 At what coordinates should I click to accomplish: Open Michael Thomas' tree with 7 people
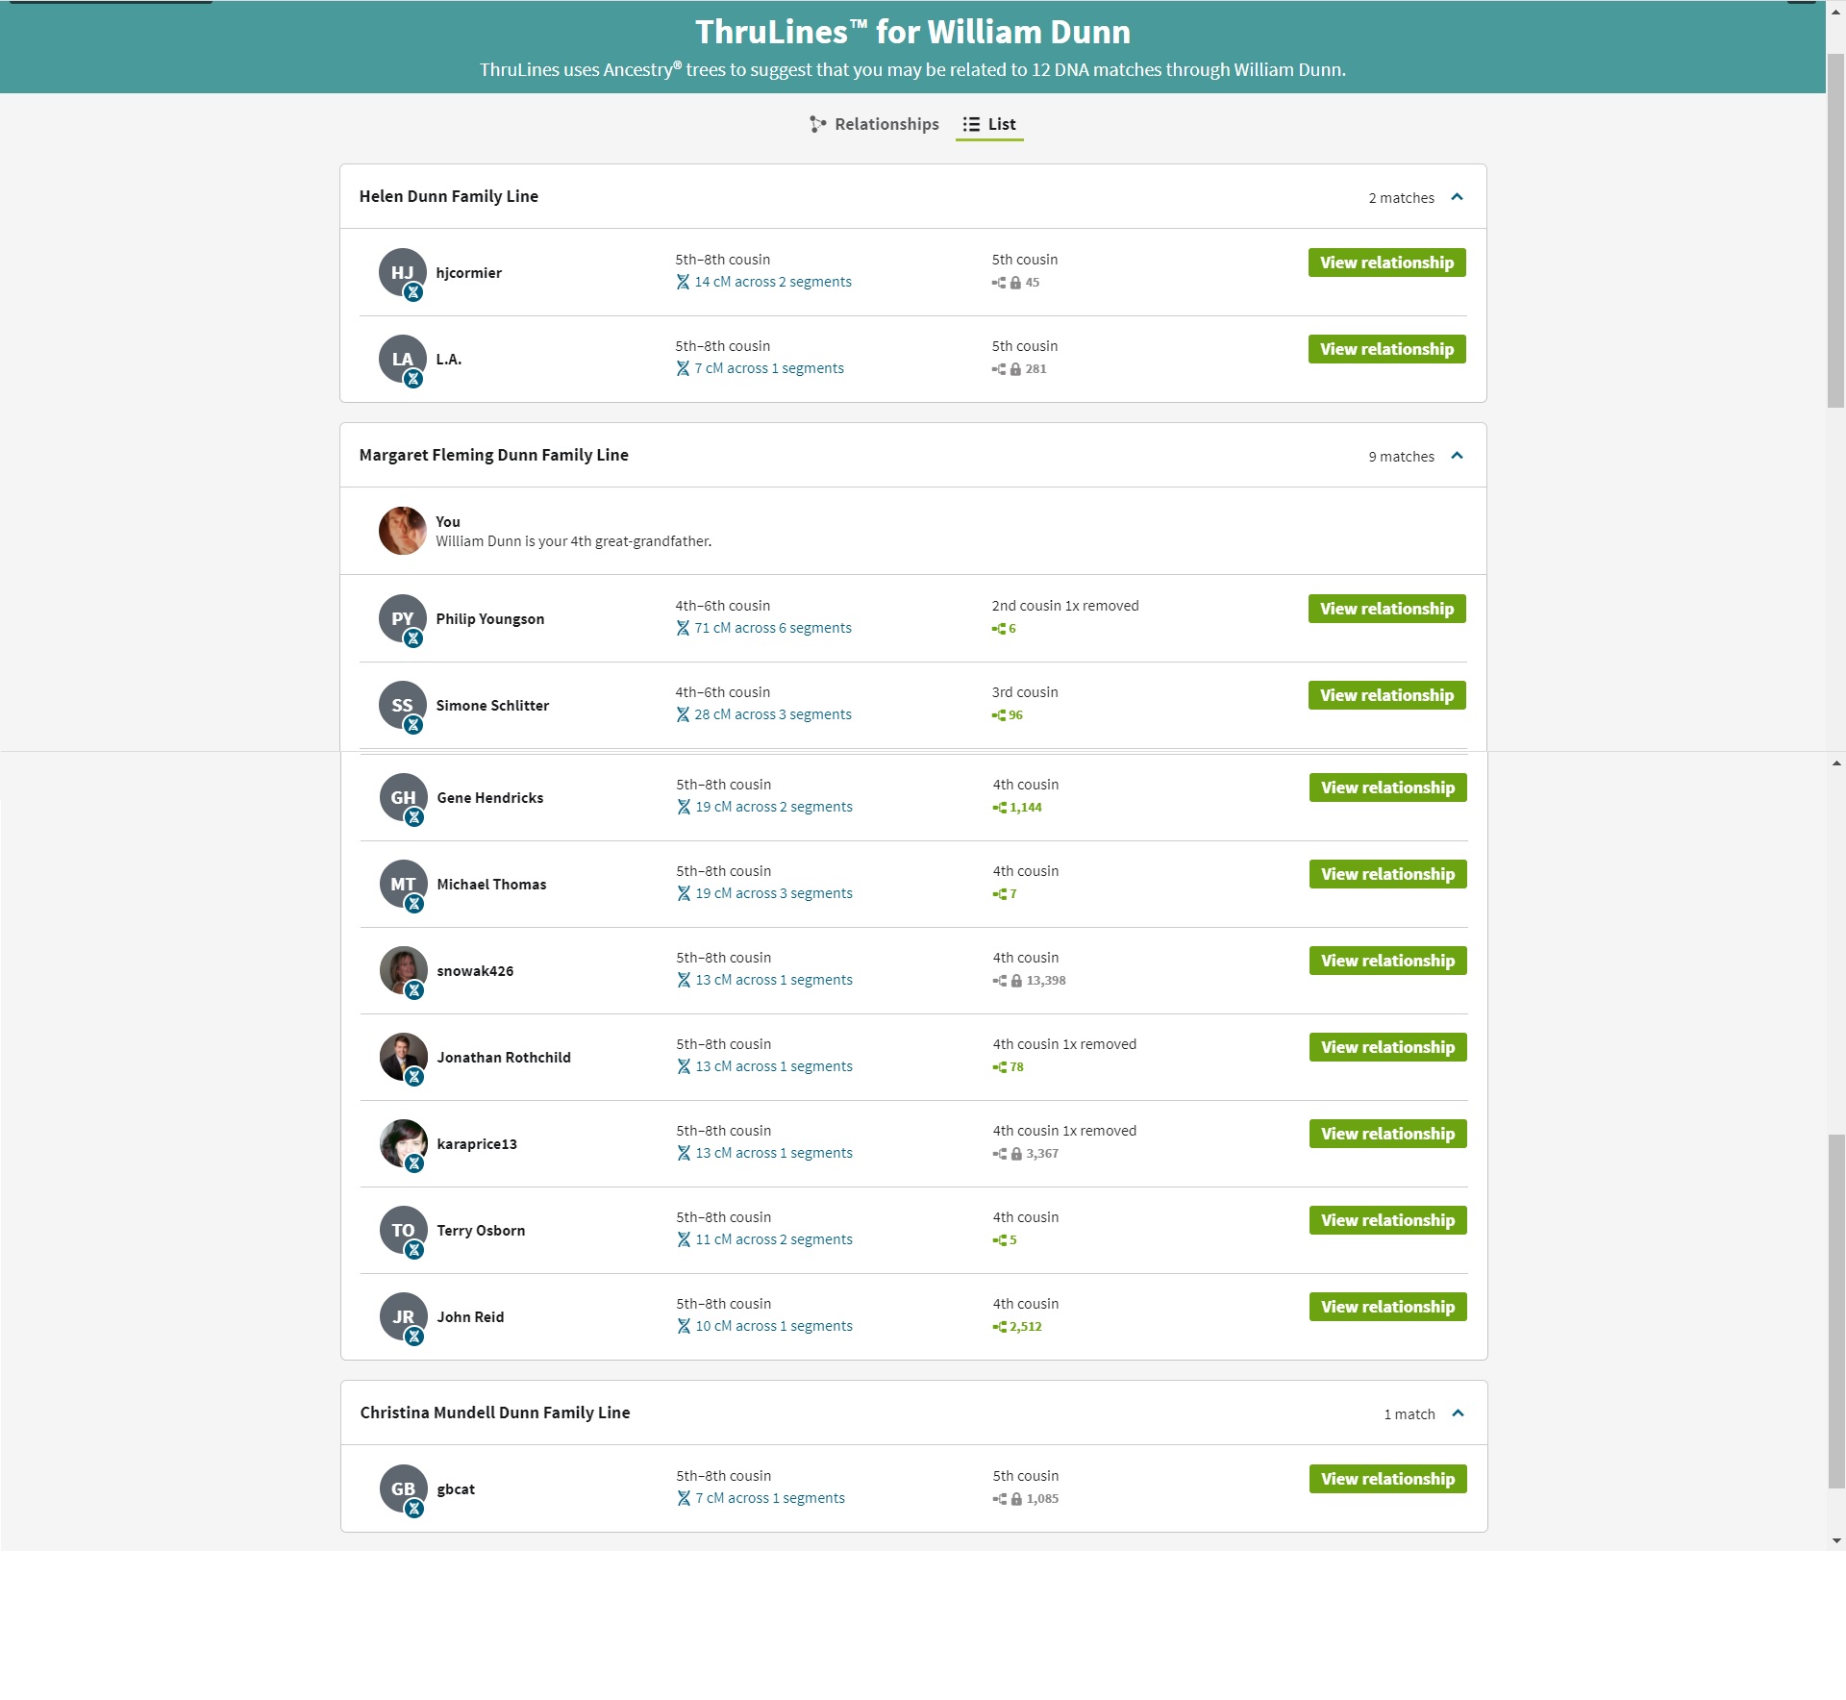[x=1005, y=894]
